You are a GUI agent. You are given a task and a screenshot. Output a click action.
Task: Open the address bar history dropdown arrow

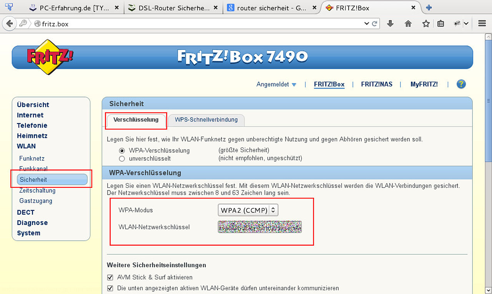point(366,24)
